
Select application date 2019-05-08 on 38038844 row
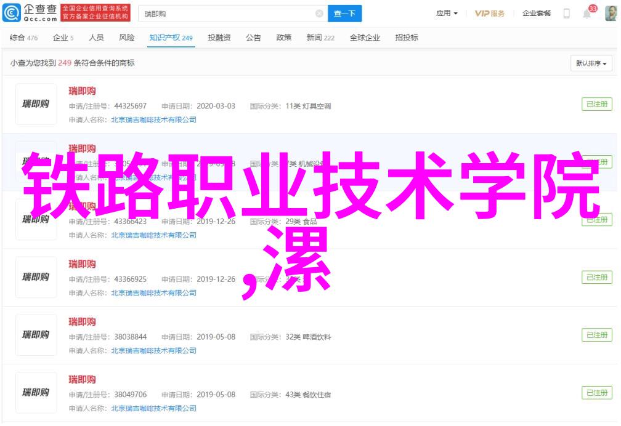(216, 337)
